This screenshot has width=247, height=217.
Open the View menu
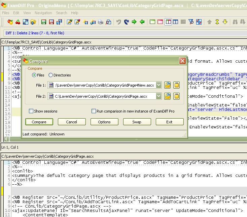point(27,13)
